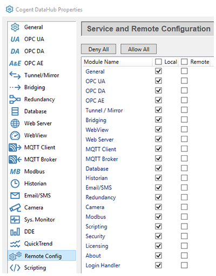Image resolution: width=216 pixels, height=276 pixels.
Task: Click the DDE bars icon
Action: pos(15,232)
